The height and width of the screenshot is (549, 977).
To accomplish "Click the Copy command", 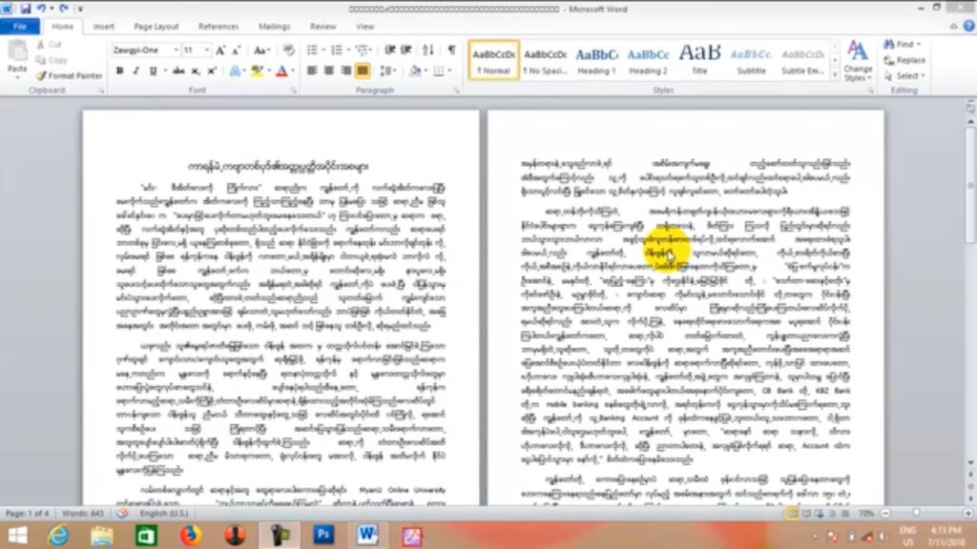I will click(x=52, y=60).
